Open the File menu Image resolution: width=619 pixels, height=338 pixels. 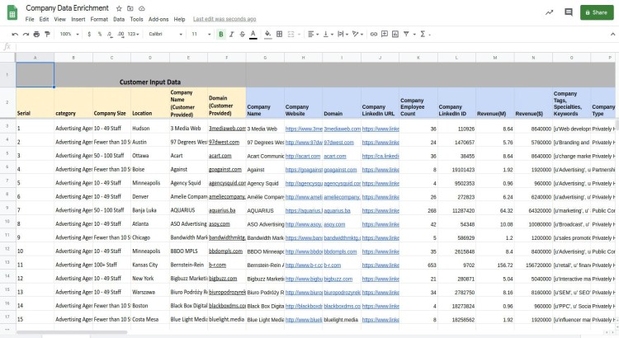click(x=30, y=19)
